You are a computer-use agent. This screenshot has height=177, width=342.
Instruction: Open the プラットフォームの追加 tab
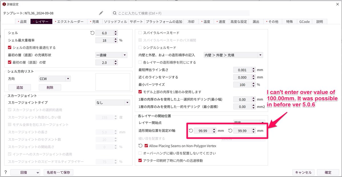164,22
